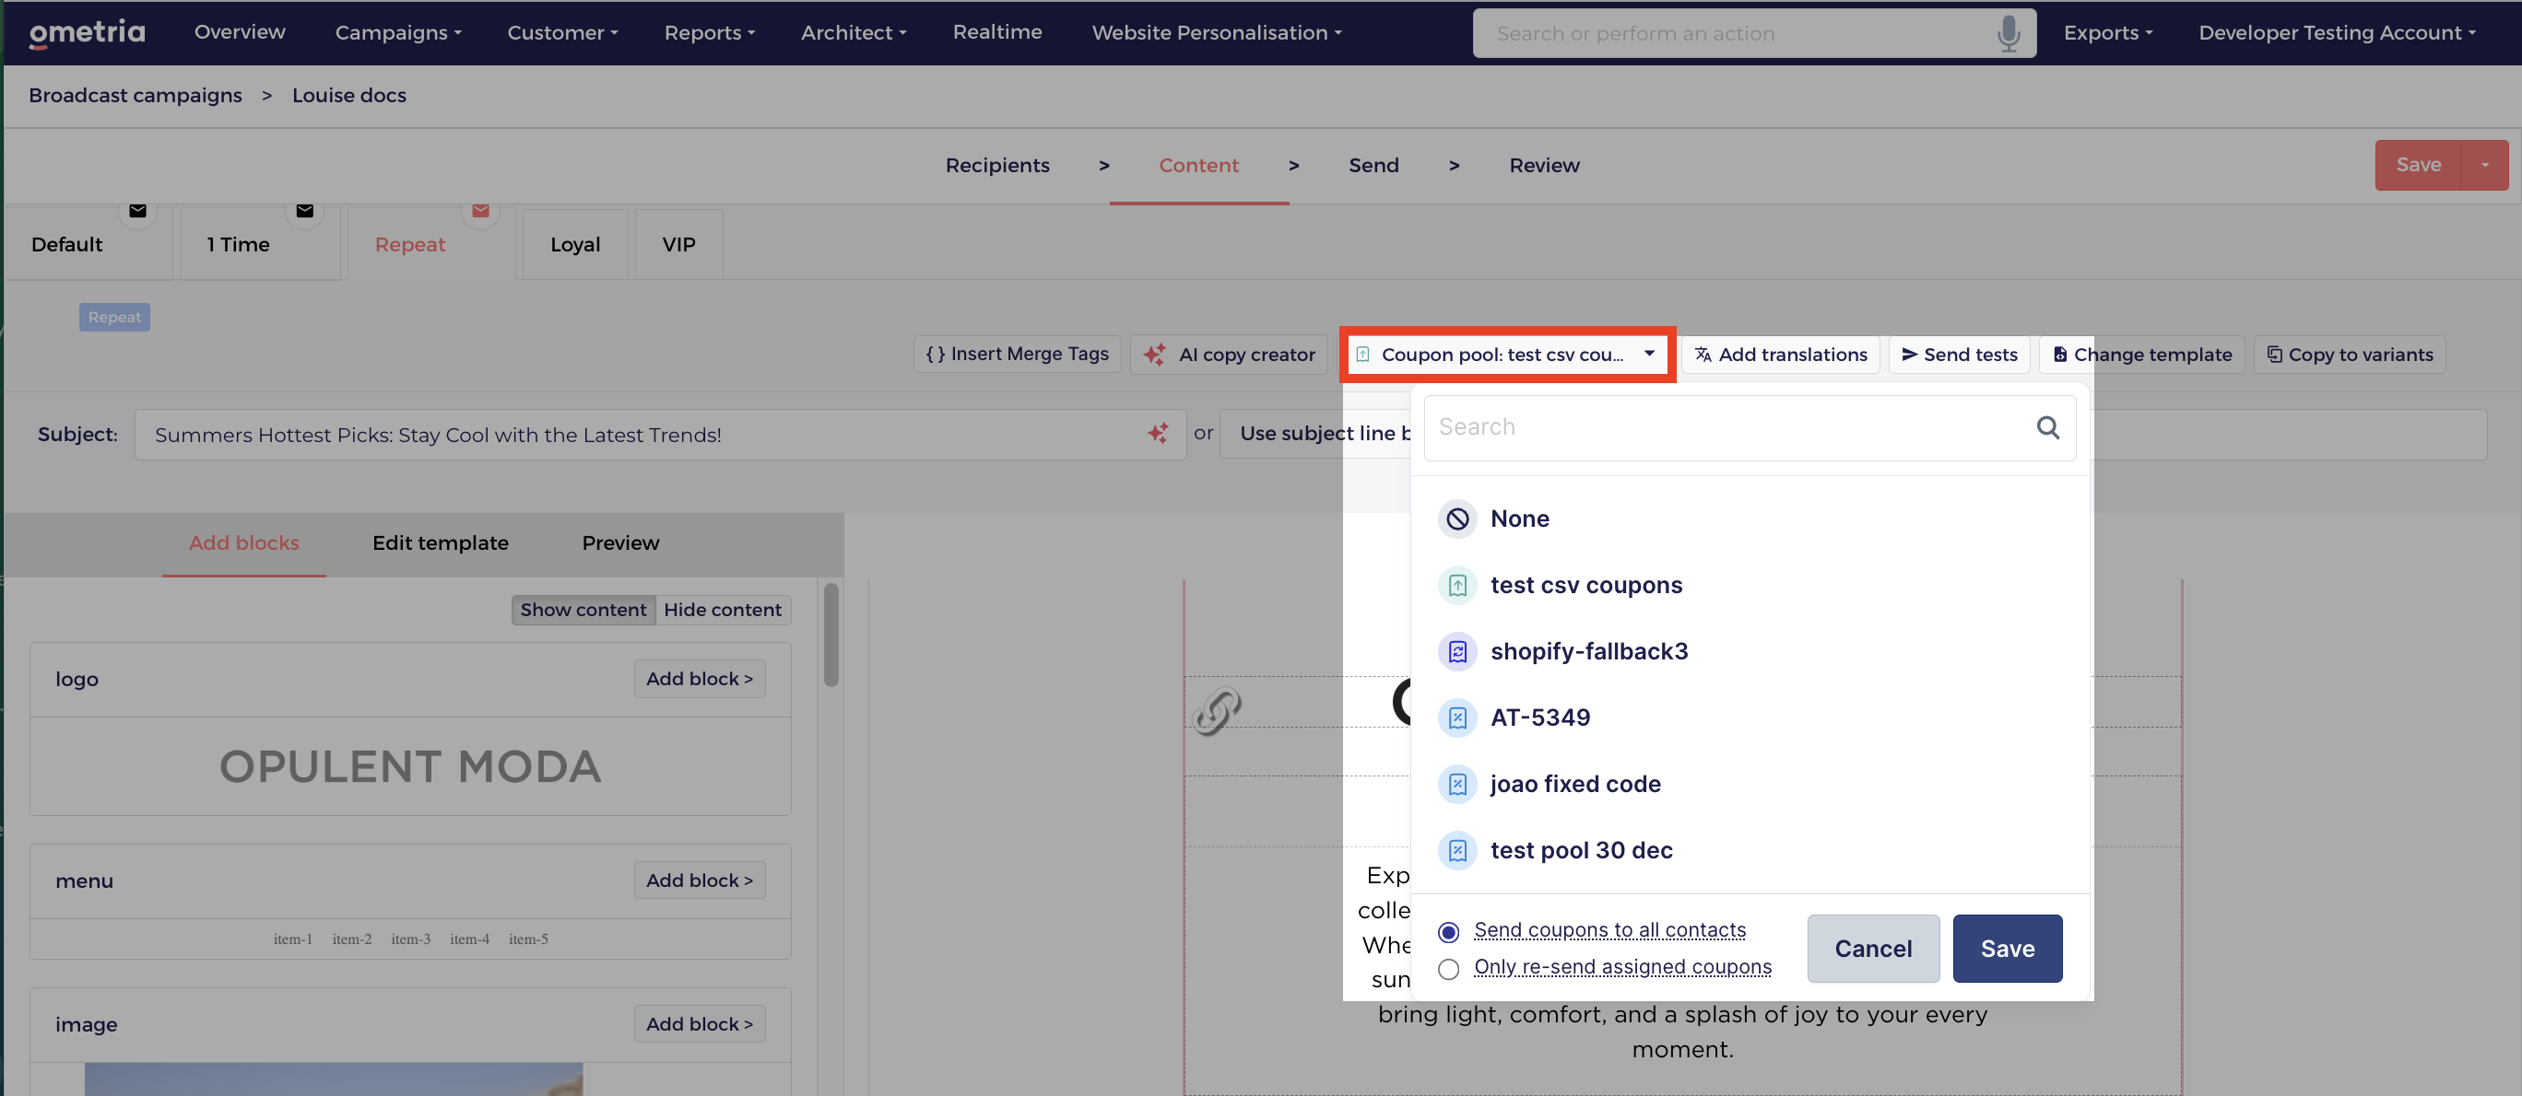This screenshot has width=2522, height=1096.
Task: Switch to the Edit template tab
Action: pos(440,543)
